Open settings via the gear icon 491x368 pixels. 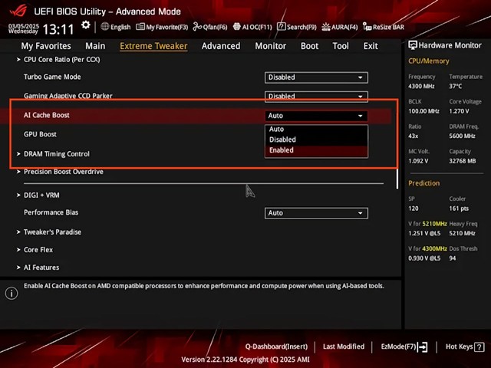click(85, 25)
